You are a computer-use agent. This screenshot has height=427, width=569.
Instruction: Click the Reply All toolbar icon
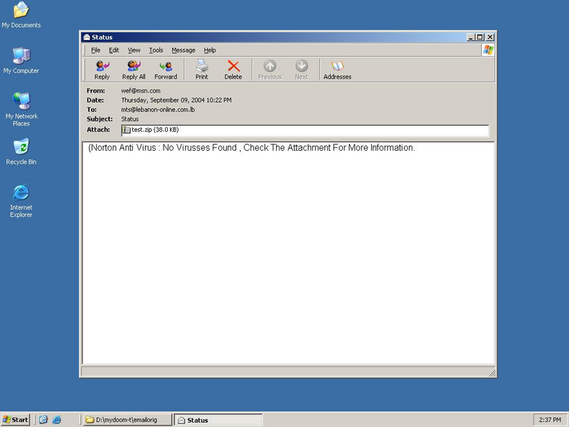pos(134,70)
